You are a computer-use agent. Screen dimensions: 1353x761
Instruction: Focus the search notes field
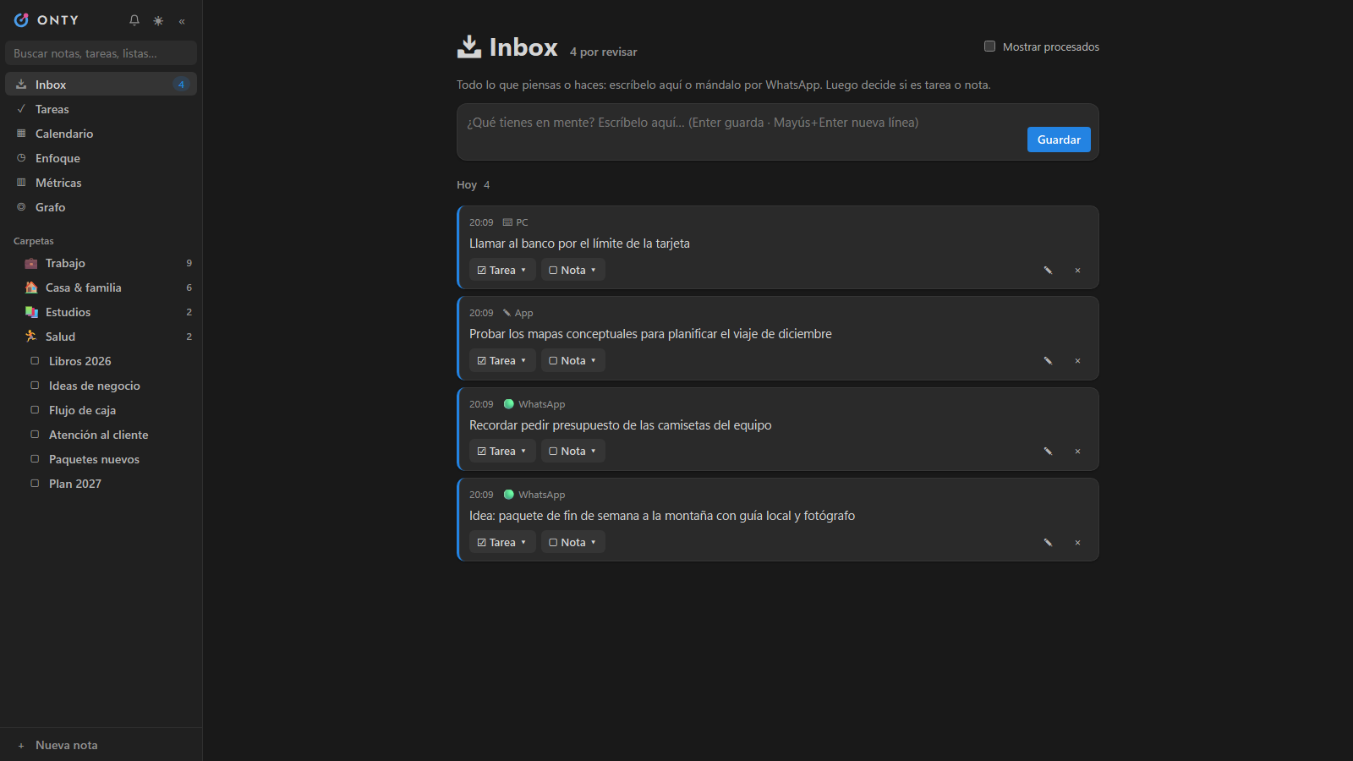pyautogui.click(x=101, y=53)
